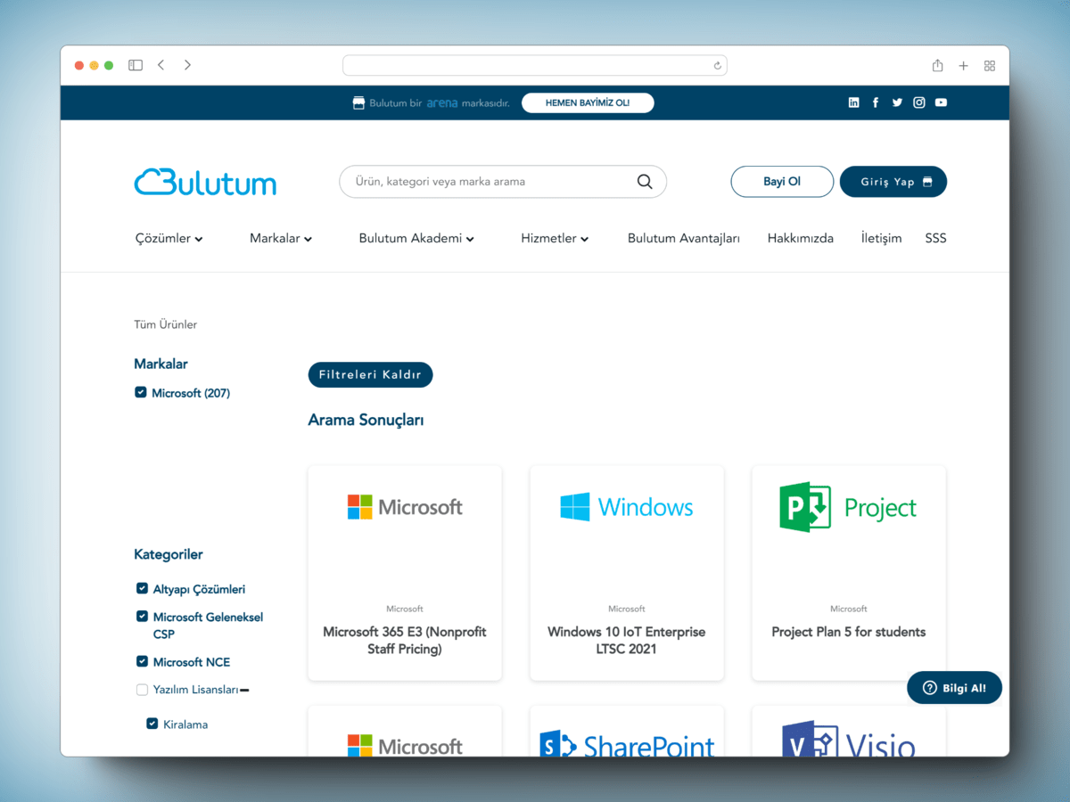Open YouTube social icon in top bar

click(x=941, y=102)
